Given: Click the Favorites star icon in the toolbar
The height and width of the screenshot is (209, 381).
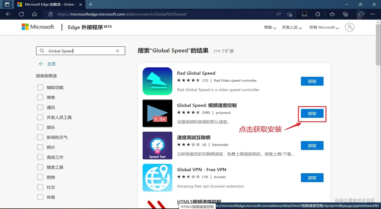Looking at the screenshot, I should pos(332,14).
